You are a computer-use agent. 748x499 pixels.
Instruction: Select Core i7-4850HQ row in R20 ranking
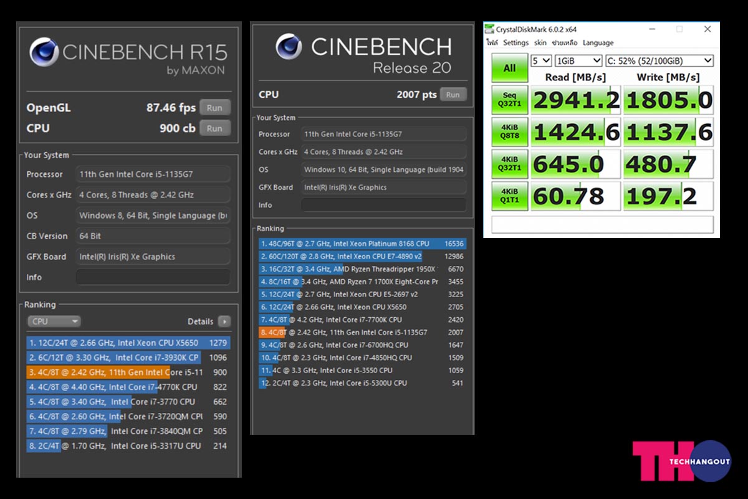[362, 358]
